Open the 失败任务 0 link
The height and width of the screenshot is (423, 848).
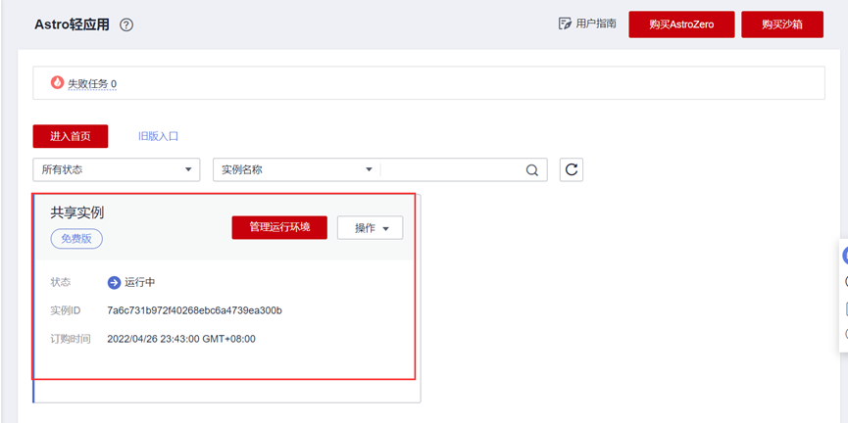(92, 84)
